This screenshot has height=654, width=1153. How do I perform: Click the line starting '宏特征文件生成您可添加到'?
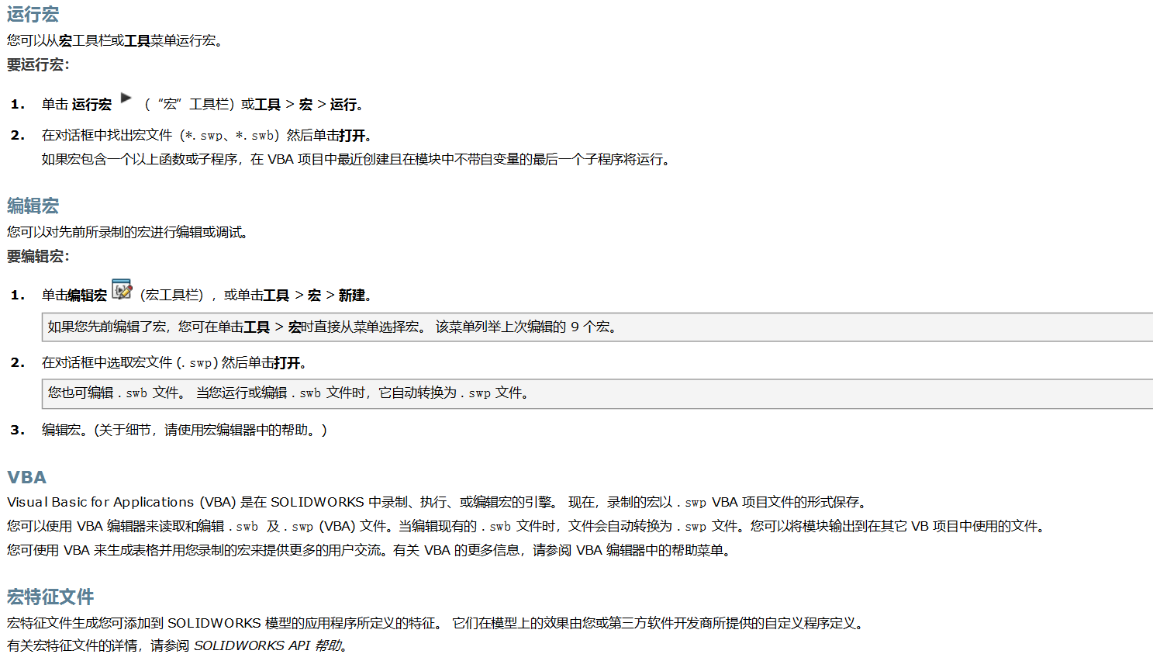pyautogui.click(x=436, y=623)
